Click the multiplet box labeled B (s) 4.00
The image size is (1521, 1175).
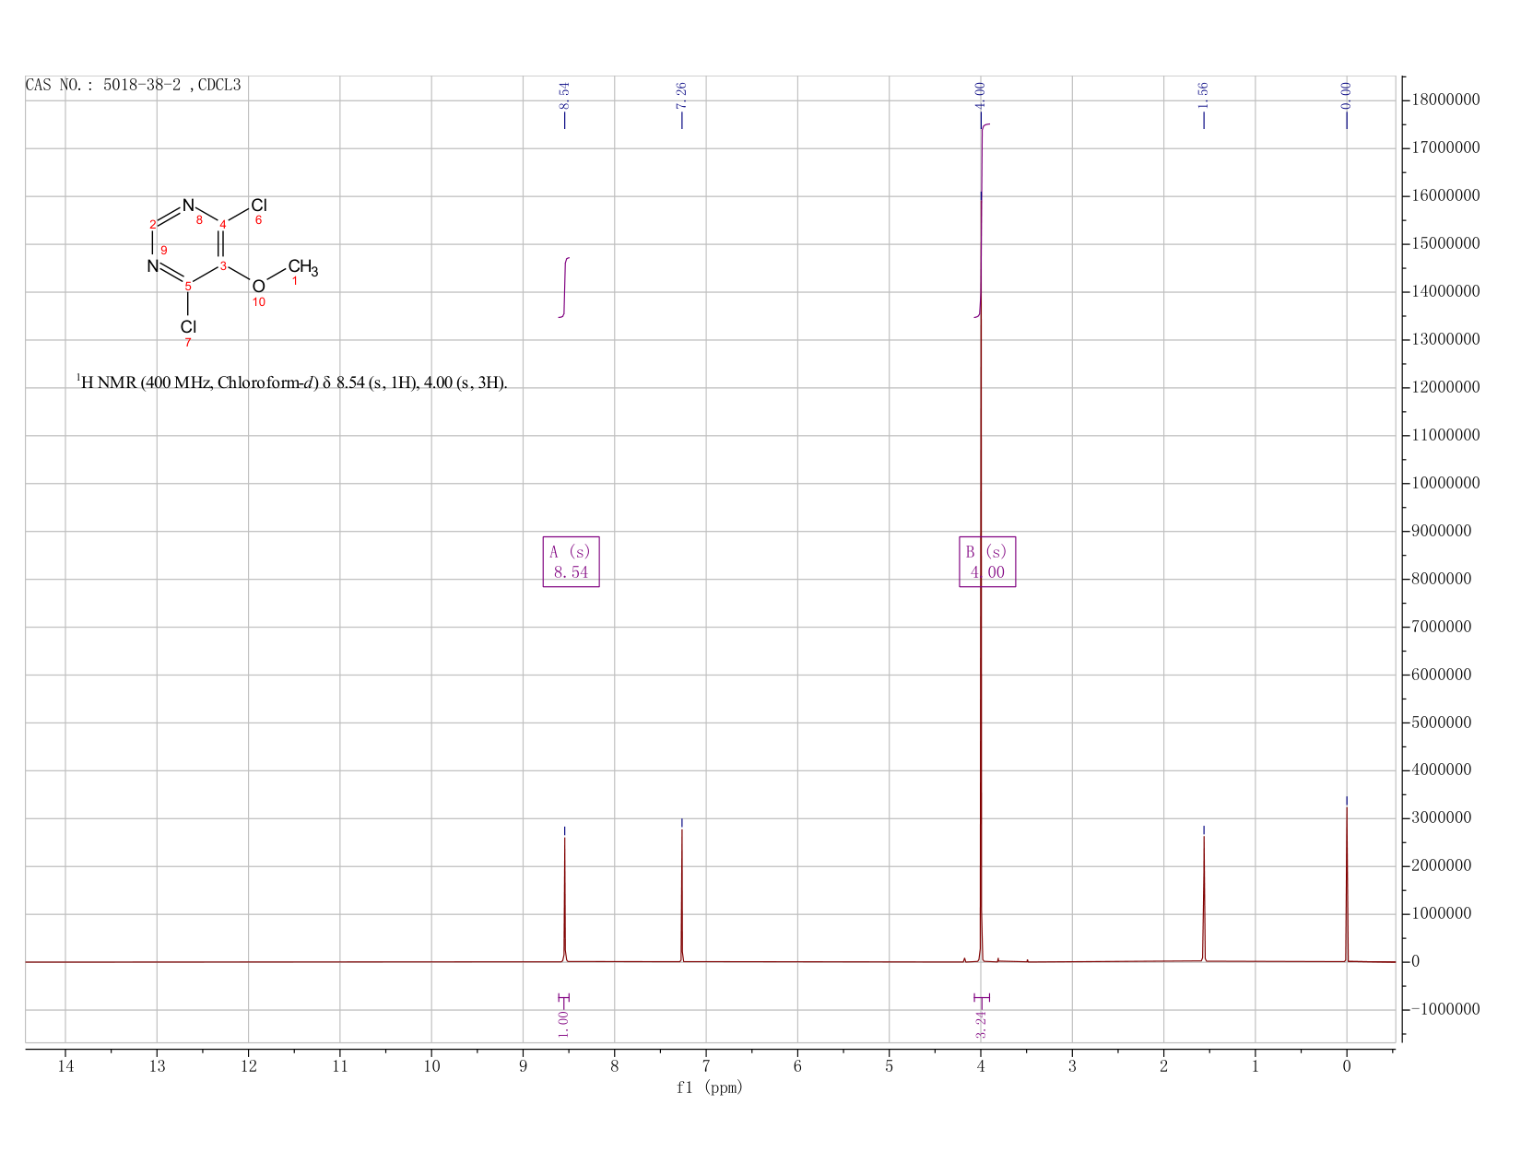(987, 562)
